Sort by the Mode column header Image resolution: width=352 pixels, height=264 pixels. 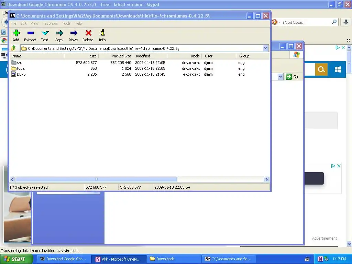tap(184, 56)
